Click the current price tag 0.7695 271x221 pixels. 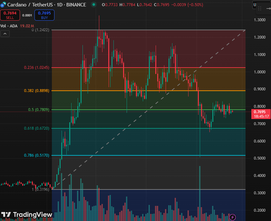[259, 112]
